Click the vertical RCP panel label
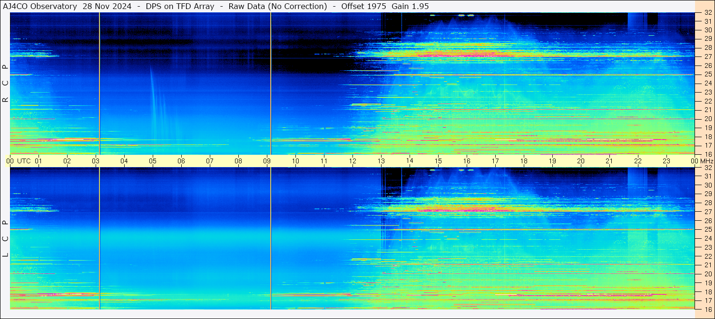The width and height of the screenshot is (715, 319). point(5,83)
